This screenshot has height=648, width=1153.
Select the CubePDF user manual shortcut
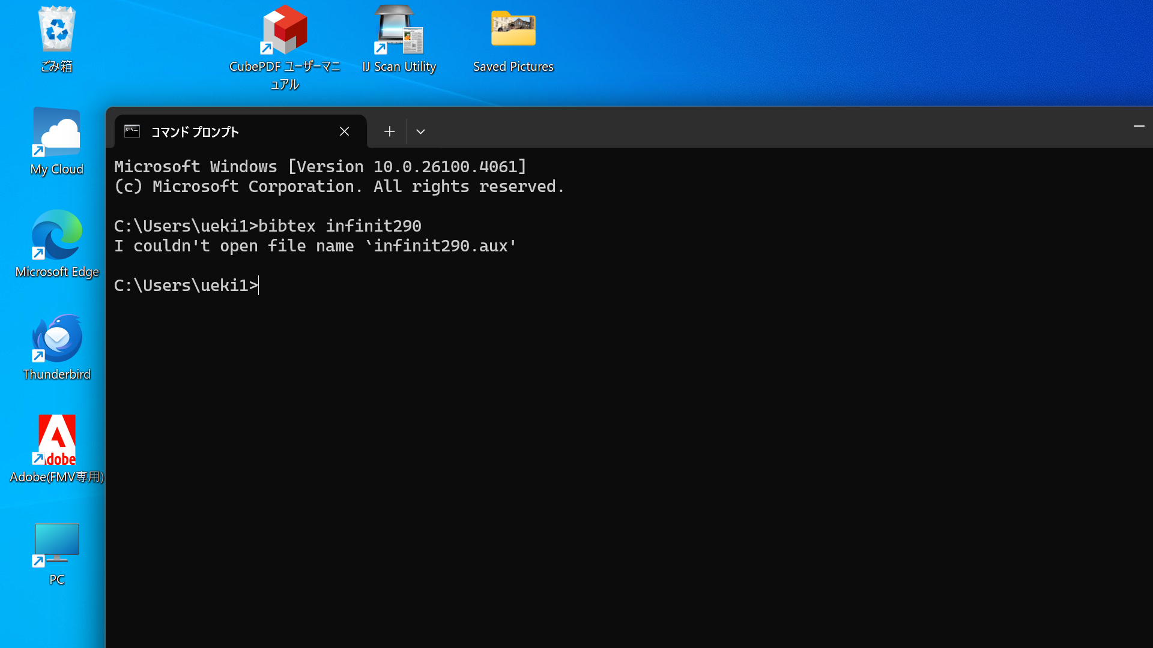click(x=285, y=48)
